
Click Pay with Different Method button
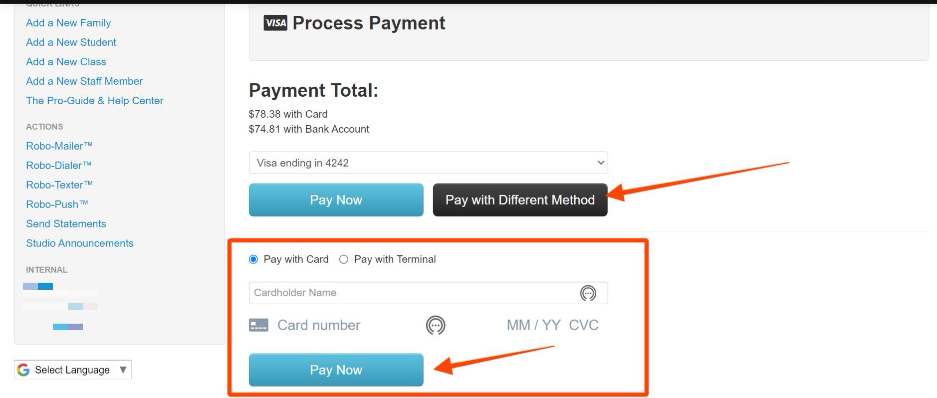(520, 200)
